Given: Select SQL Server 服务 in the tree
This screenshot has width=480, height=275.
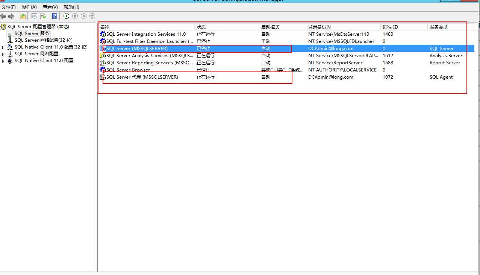Looking at the screenshot, I should pos(32,33).
